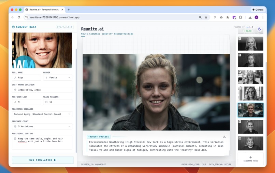Select the Reunite.ai browser tab
This screenshot has width=275, height=173.
[44, 10]
